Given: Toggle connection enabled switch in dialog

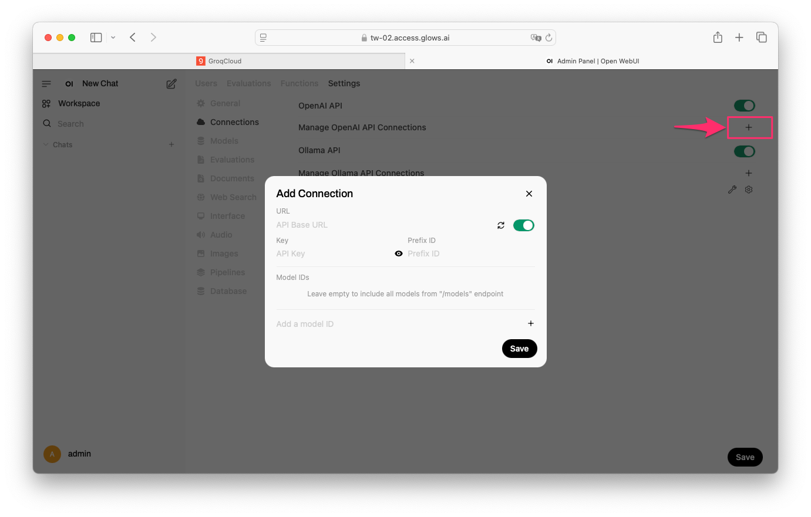Looking at the screenshot, I should pos(524,225).
